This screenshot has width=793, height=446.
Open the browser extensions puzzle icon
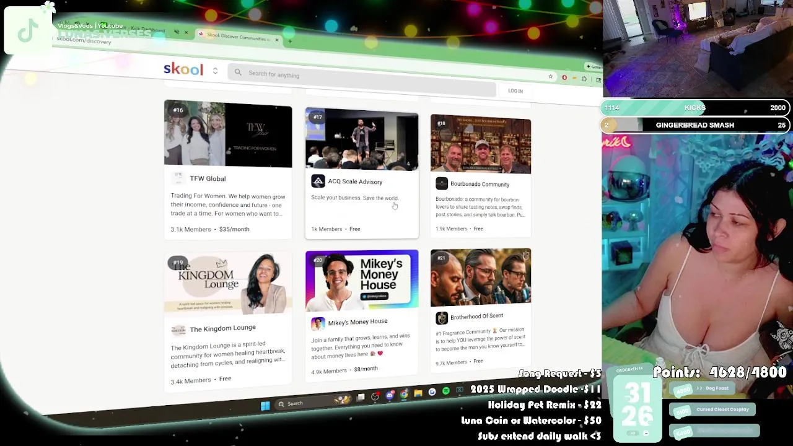coord(584,79)
